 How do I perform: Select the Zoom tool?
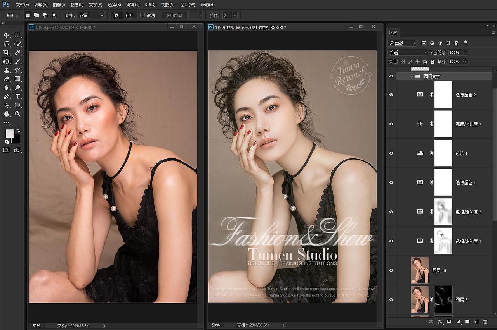[17, 113]
